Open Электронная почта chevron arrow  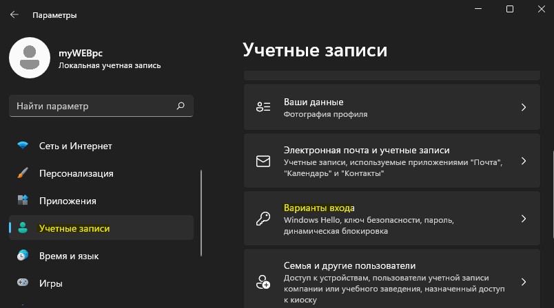click(524, 161)
